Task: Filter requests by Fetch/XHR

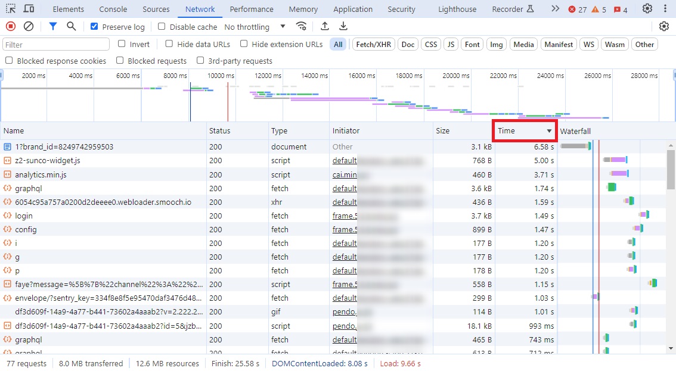Action: pos(374,44)
